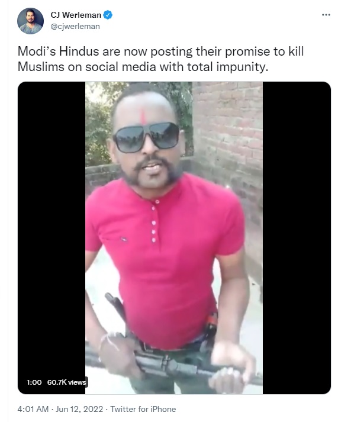This screenshot has height=422, width=338.
Task: Open the "CJ Werleman" display name link
Action: [x=76, y=15]
